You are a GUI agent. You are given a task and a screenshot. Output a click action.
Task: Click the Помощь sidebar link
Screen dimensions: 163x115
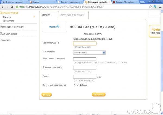[x=5, y=40]
